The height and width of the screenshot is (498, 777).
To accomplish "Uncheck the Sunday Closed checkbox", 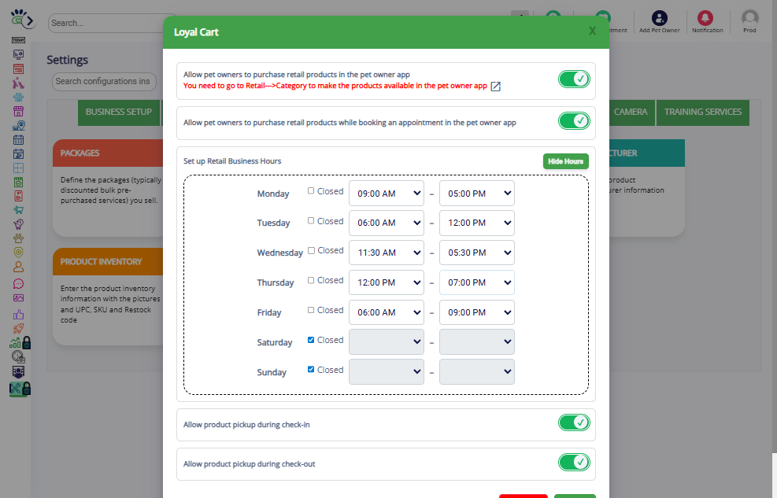I will 311,369.
